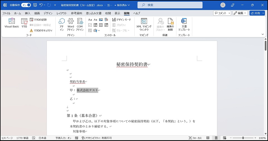The image size is (268, 141).
Task: Open the Comments (コメント) dropdown button
Action: tap(222, 13)
